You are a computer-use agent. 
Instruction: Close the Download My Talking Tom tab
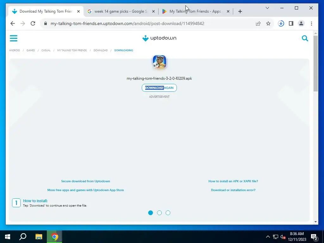point(78,11)
